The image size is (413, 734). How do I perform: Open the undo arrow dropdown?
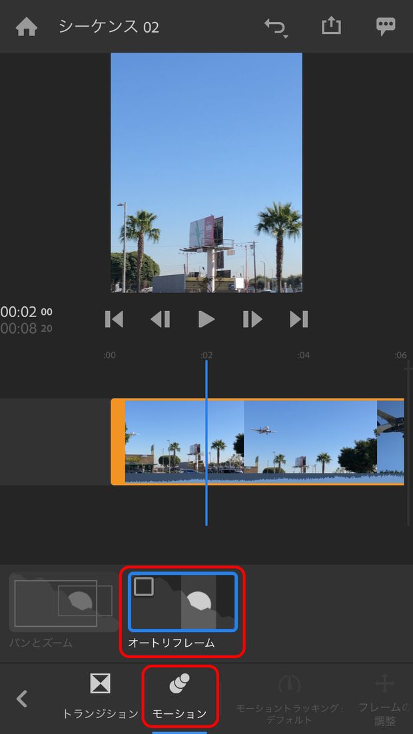tap(275, 27)
